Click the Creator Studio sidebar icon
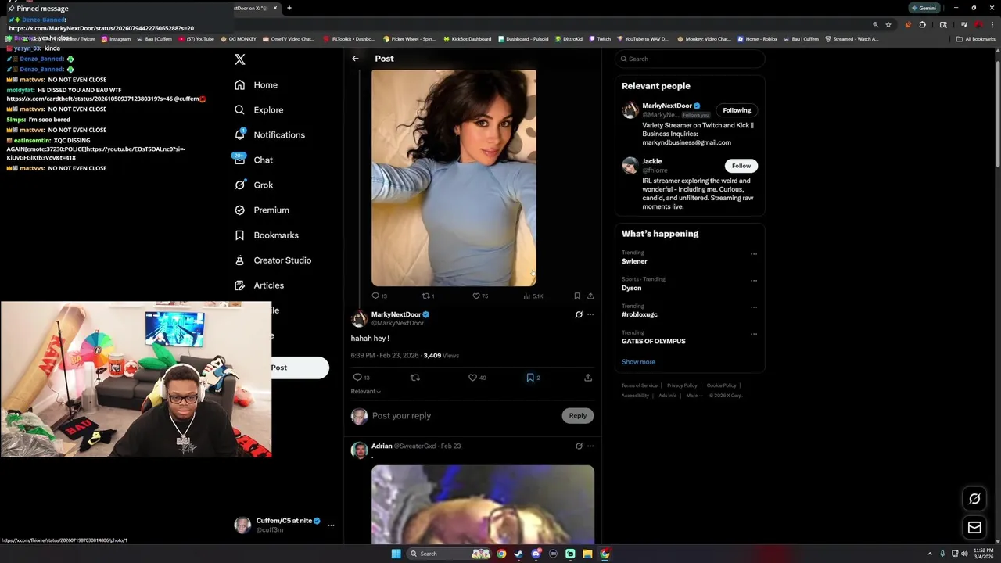 pos(240,260)
